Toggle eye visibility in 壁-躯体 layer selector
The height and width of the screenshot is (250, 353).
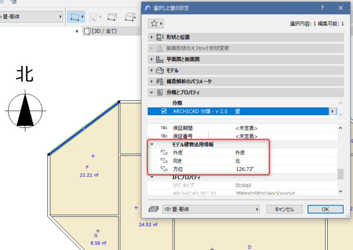[x=167, y=209]
